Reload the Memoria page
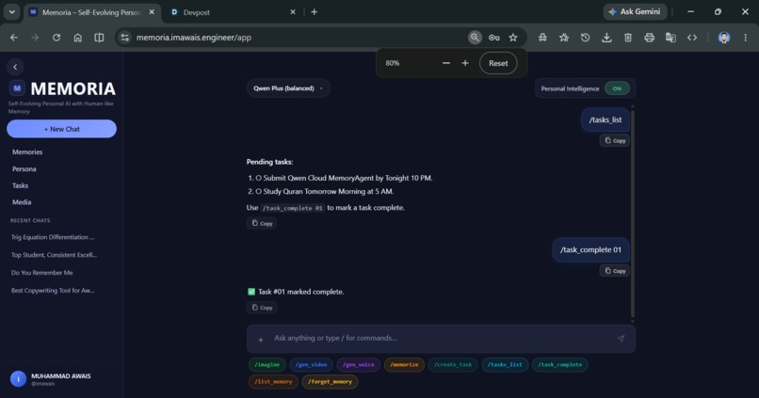 coord(57,38)
